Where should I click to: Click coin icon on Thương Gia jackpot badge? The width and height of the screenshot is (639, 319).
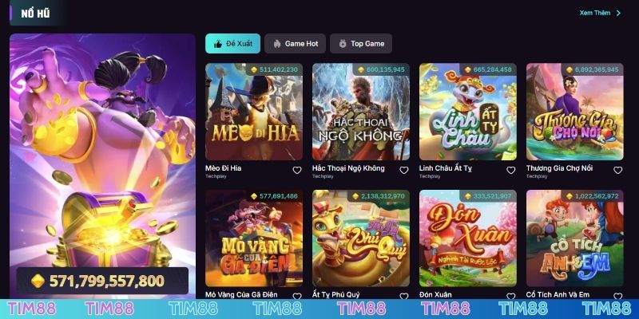[x=570, y=70]
